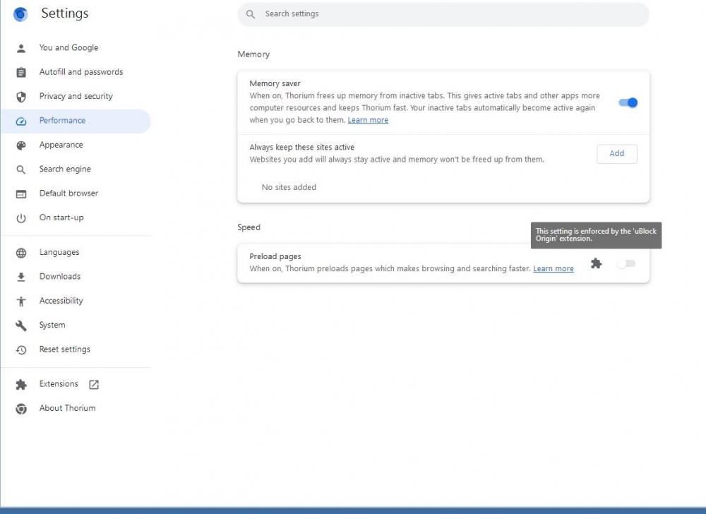Screen dimensions: 706x514
Task: Click the You and Google person icon
Action: pyautogui.click(x=21, y=48)
